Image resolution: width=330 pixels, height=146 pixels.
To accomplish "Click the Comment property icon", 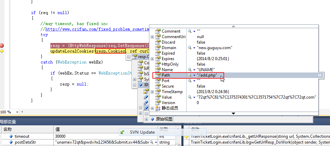I will coord(158,31).
